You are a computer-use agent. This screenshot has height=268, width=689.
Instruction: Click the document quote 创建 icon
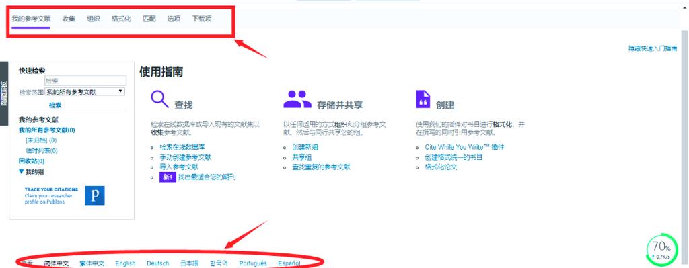[x=423, y=99]
